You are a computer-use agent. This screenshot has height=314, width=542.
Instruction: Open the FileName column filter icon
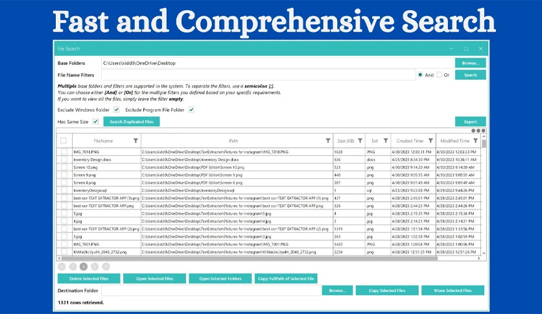pos(136,141)
